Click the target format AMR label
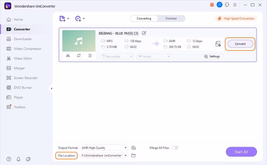The image size is (267, 165). coord(172,41)
